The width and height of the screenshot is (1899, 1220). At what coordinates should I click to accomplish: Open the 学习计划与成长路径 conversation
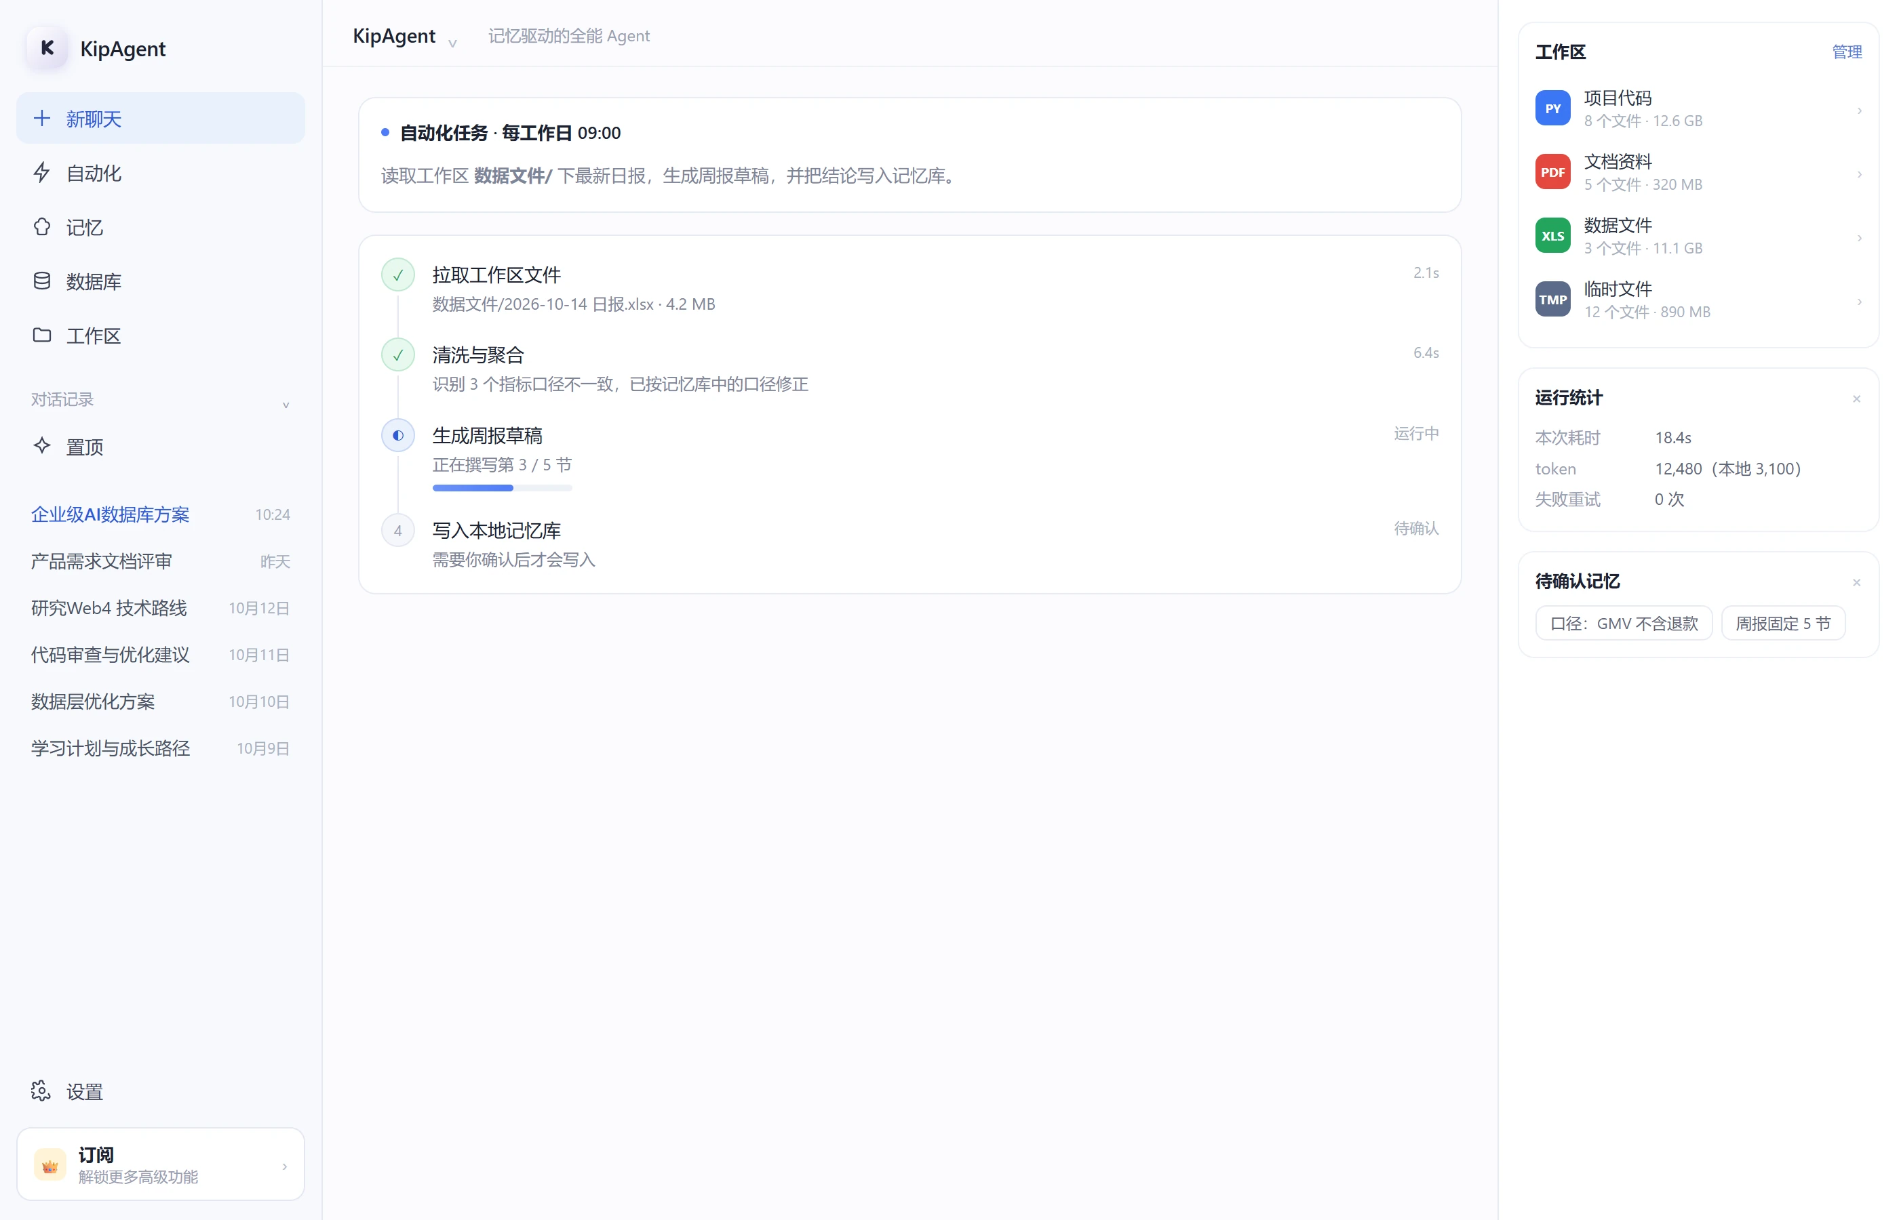[160, 748]
